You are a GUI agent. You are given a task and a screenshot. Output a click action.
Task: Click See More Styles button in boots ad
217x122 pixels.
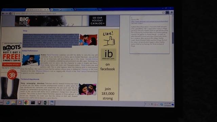point(11,64)
